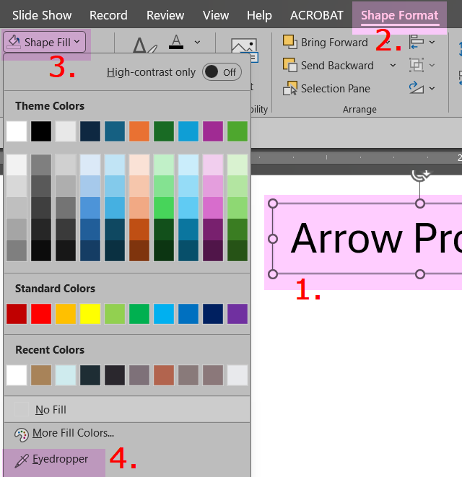Click the Arrow Pro text box on slide
Image resolution: width=462 pixels, height=477 pixels.
coord(367,238)
